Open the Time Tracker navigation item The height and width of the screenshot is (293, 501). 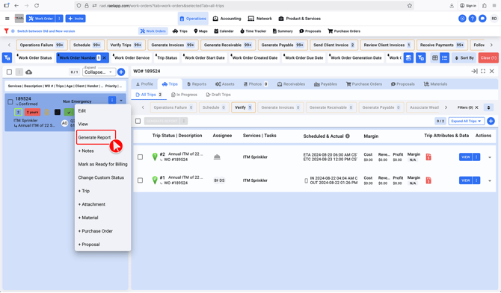[253, 31]
